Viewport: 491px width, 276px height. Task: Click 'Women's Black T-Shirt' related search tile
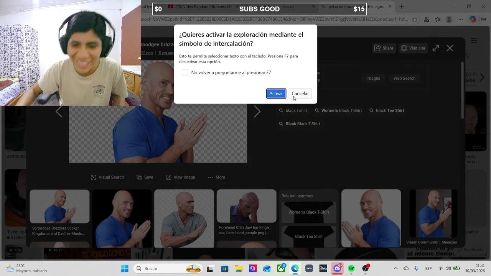tap(309, 212)
